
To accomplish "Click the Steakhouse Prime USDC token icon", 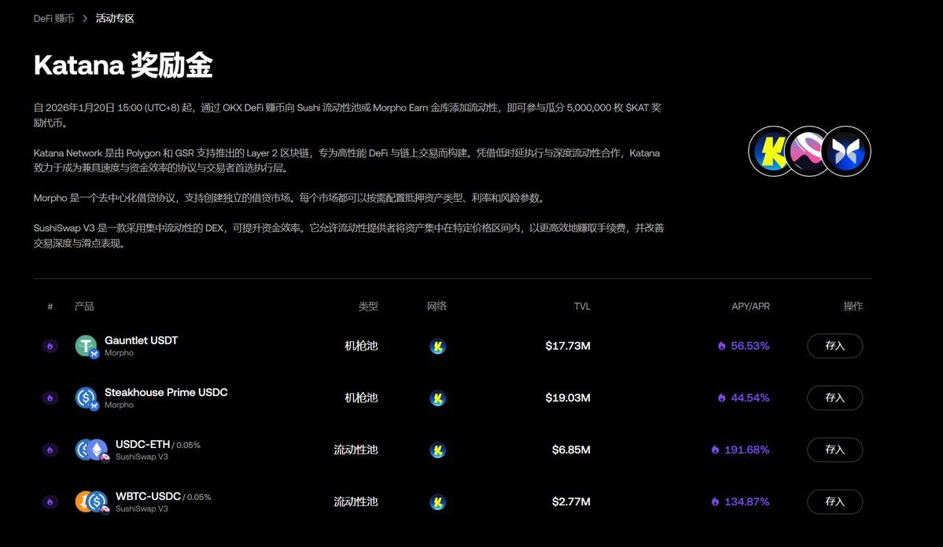I will pyautogui.click(x=86, y=398).
